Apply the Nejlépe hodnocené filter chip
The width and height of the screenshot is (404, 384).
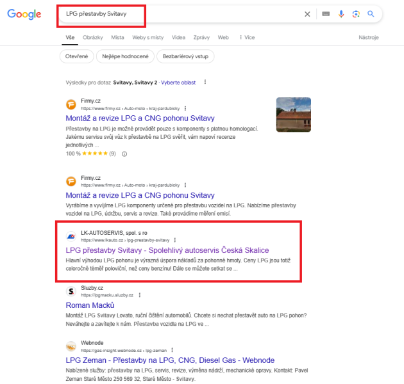(125, 56)
